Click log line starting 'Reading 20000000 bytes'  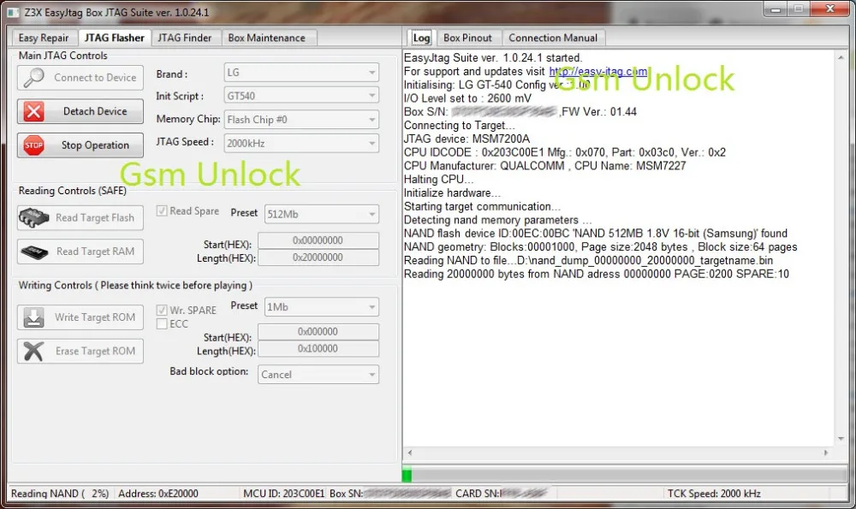(596, 275)
